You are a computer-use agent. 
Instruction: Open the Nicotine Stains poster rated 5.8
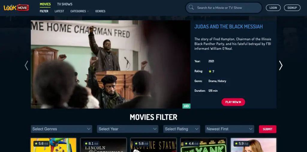tap(153, 145)
